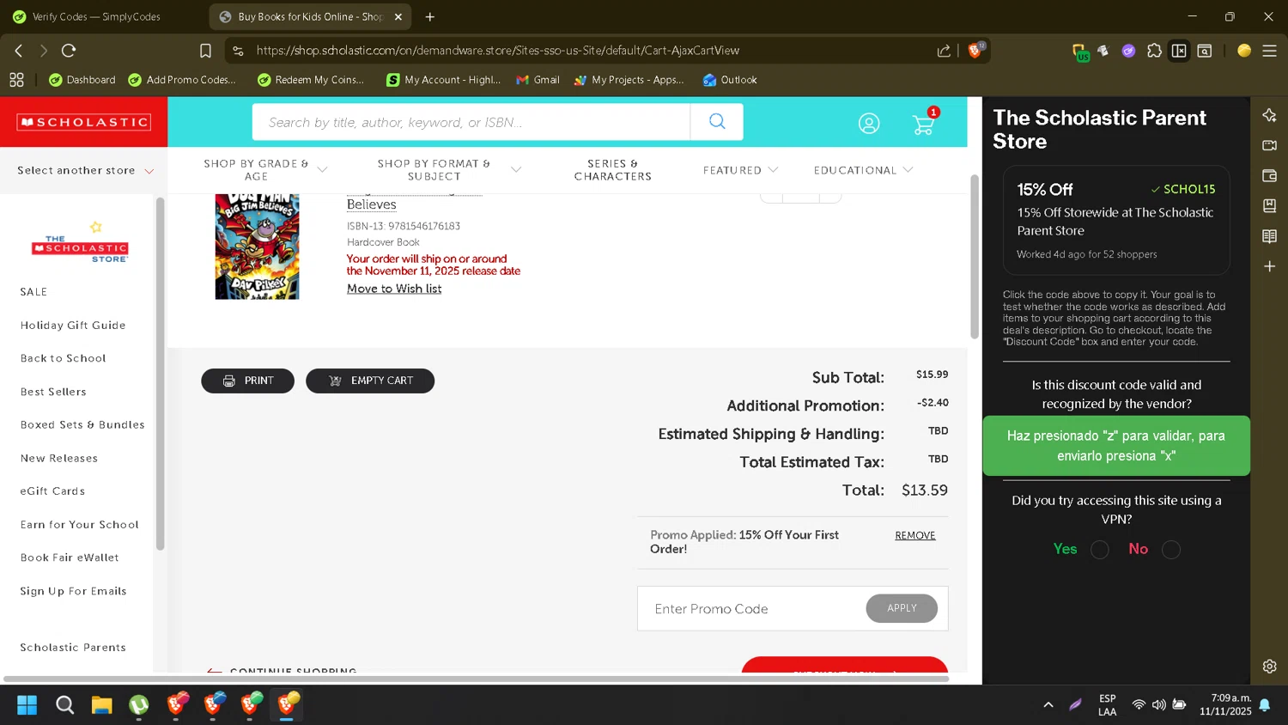This screenshot has width=1288, height=725.
Task: Open uTorrent from the taskbar
Action: pyautogui.click(x=139, y=705)
